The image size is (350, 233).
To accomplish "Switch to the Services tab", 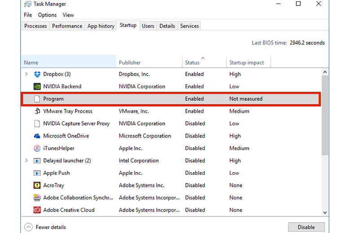I will pos(189,26).
